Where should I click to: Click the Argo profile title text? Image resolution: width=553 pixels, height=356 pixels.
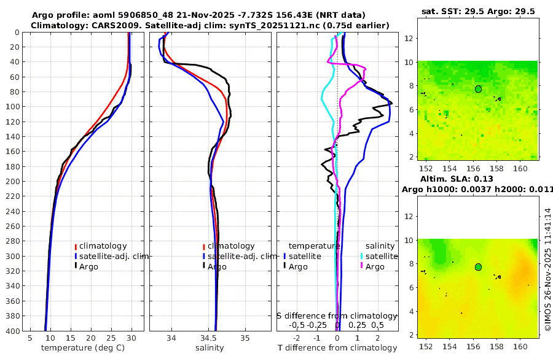click(198, 15)
